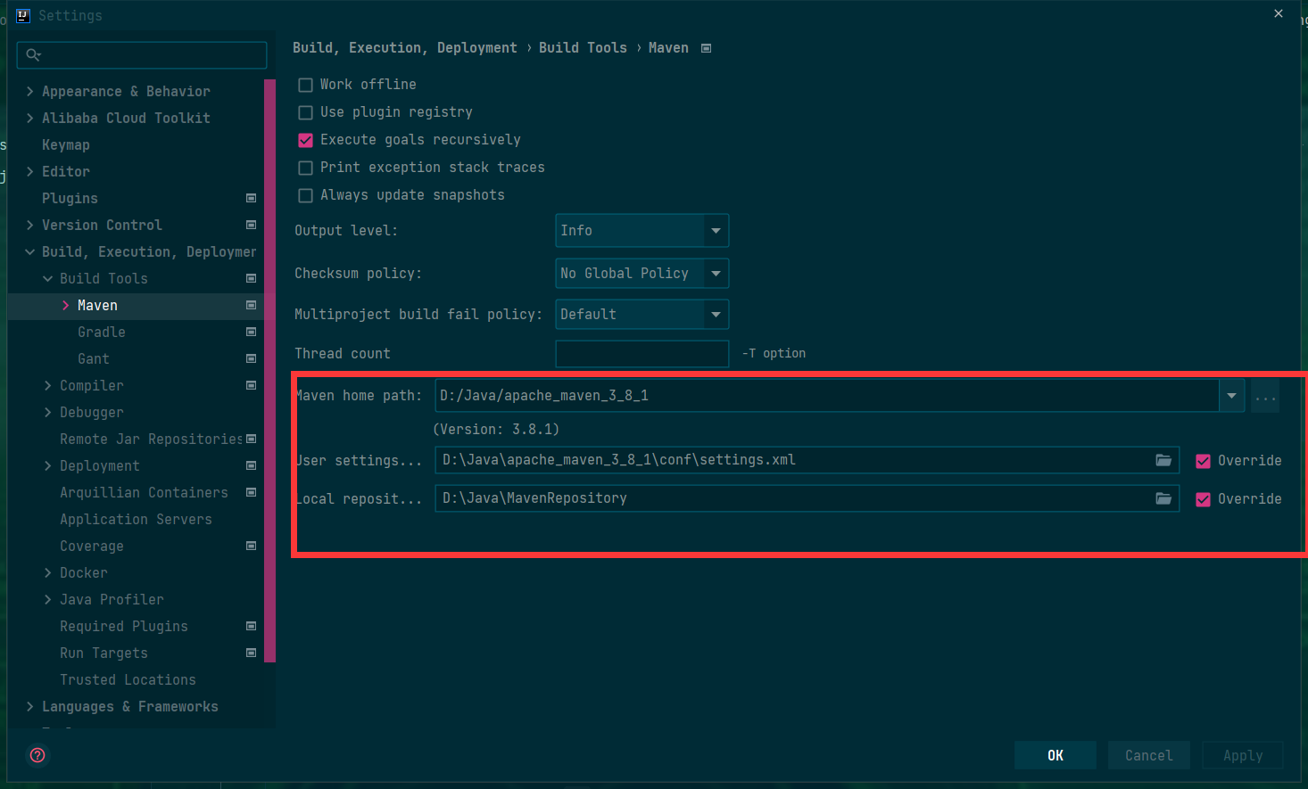The image size is (1308, 789).
Task: Expand Languages & Frameworks section
Action: click(x=30, y=706)
